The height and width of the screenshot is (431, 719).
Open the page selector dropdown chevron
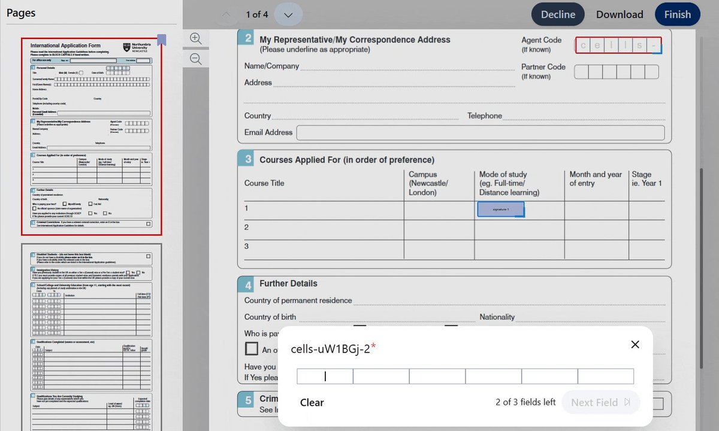tap(288, 14)
